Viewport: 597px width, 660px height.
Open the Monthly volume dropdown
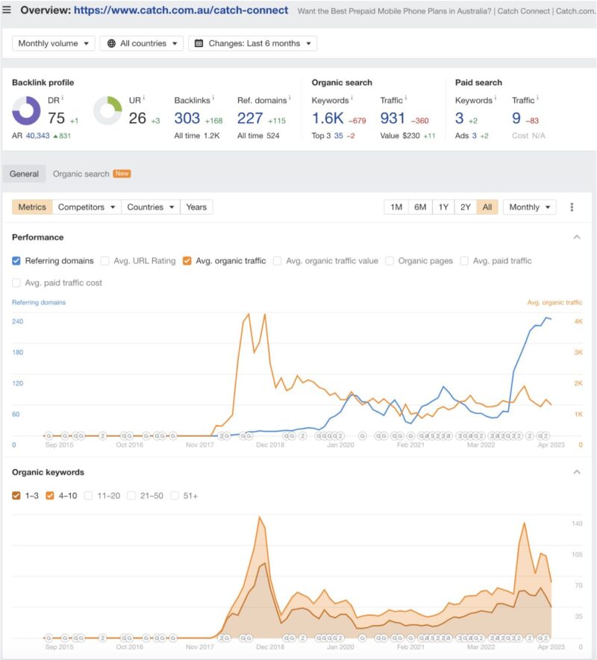[x=51, y=43]
